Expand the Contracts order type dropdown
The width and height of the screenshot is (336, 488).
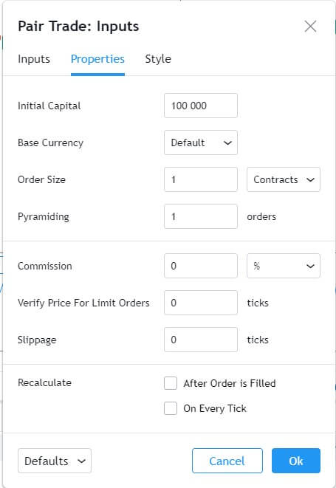pyautogui.click(x=284, y=179)
